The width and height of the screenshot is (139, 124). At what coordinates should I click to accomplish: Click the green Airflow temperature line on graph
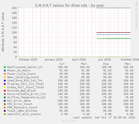113,39
